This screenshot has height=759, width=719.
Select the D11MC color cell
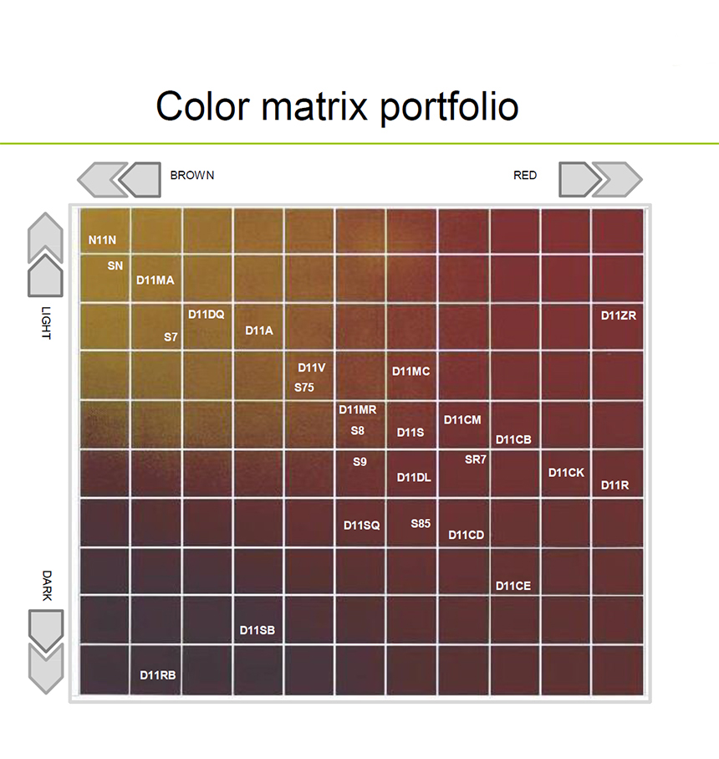click(411, 375)
